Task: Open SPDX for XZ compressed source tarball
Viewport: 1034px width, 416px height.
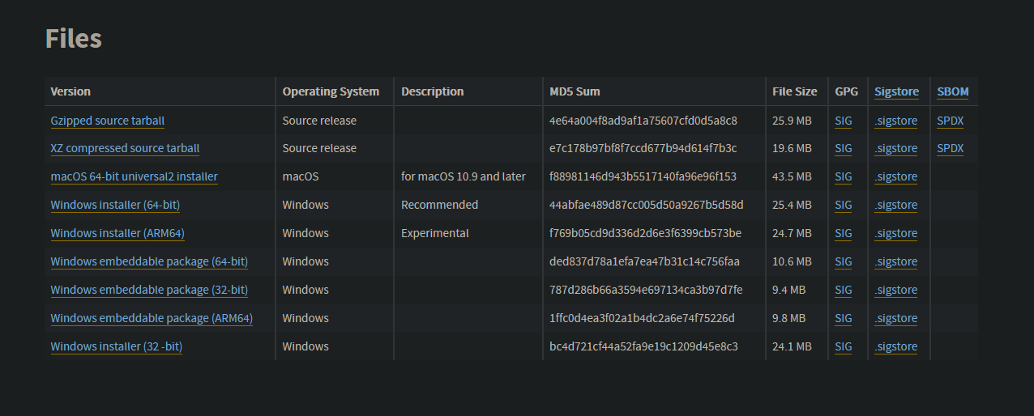Action: [951, 148]
